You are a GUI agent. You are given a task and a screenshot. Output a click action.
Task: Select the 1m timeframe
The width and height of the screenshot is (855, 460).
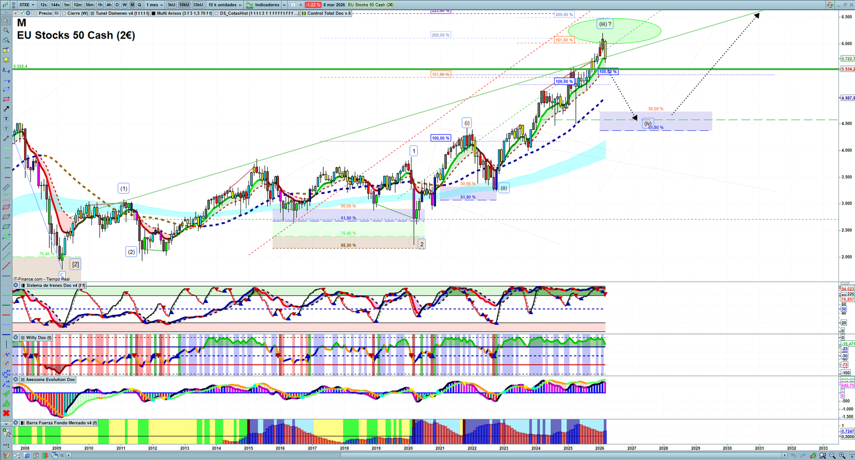pyautogui.click(x=66, y=5)
